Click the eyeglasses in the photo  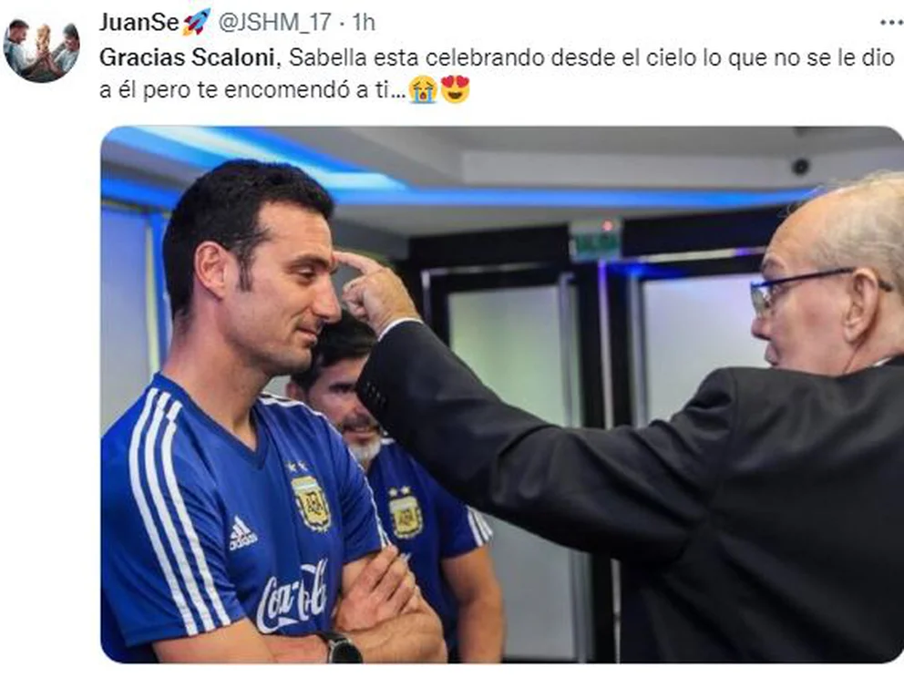pos(818,290)
